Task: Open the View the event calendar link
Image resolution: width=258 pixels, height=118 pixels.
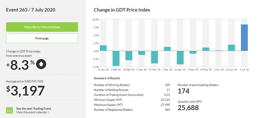Action: [x=33, y=112]
